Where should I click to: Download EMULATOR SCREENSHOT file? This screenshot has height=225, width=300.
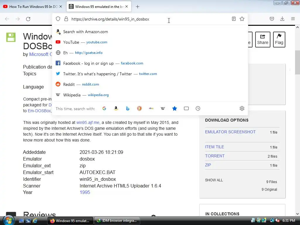[x=230, y=132]
